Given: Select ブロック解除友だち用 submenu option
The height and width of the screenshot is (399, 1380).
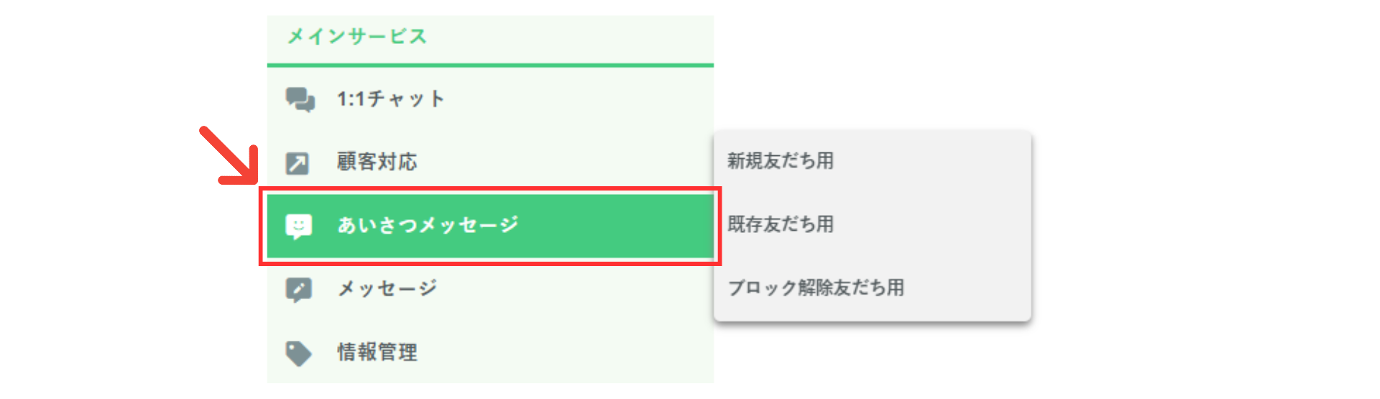Looking at the screenshot, I should pos(816,288).
